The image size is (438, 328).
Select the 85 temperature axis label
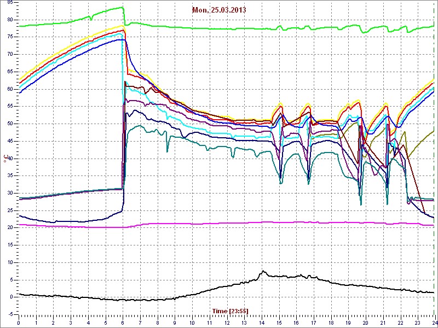[10, 2]
